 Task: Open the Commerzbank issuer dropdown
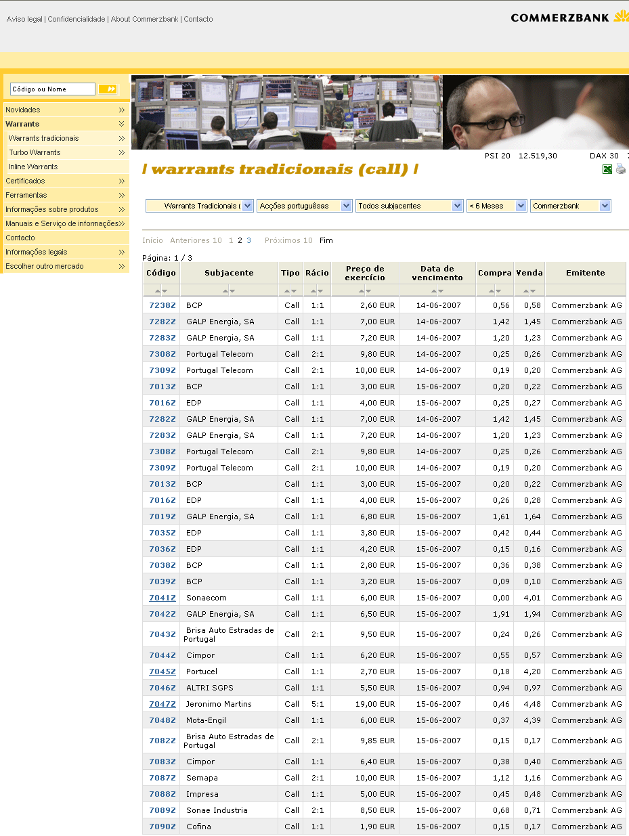click(571, 206)
